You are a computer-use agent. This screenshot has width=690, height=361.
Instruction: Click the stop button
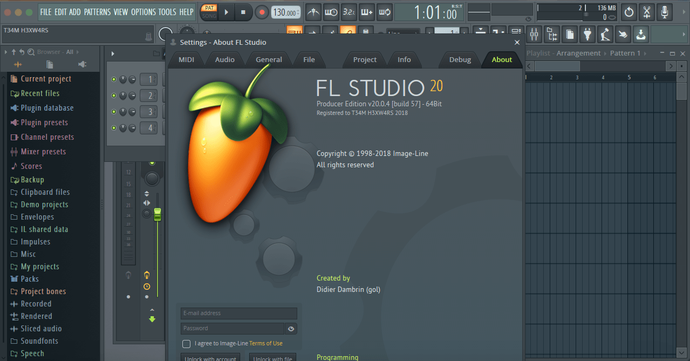coord(243,12)
